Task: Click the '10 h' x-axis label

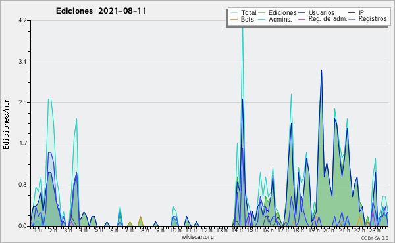Action: (176, 230)
